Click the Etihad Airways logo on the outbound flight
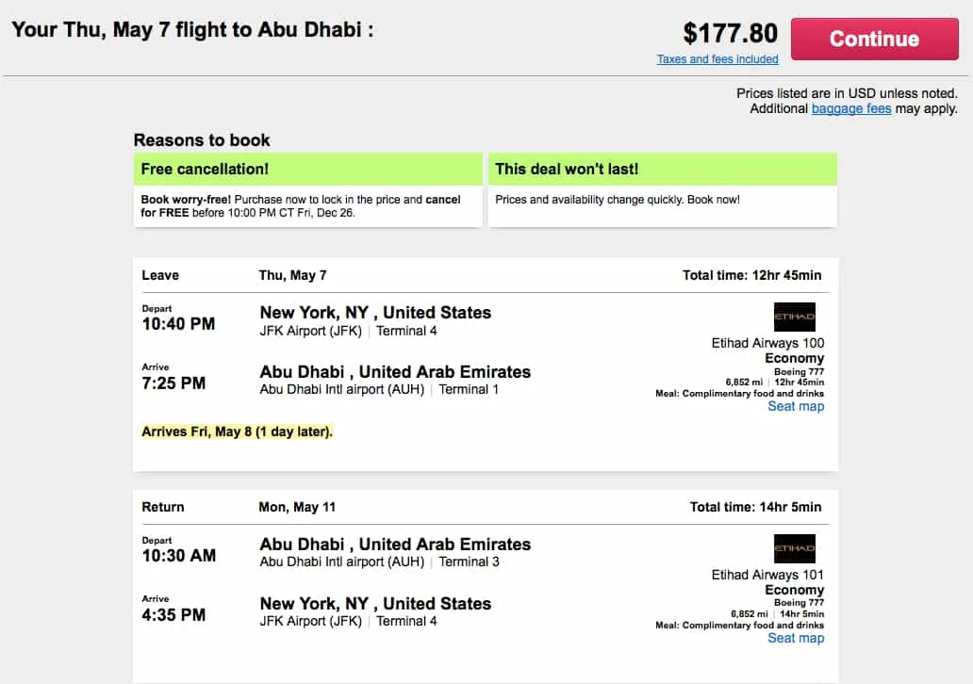 794,317
